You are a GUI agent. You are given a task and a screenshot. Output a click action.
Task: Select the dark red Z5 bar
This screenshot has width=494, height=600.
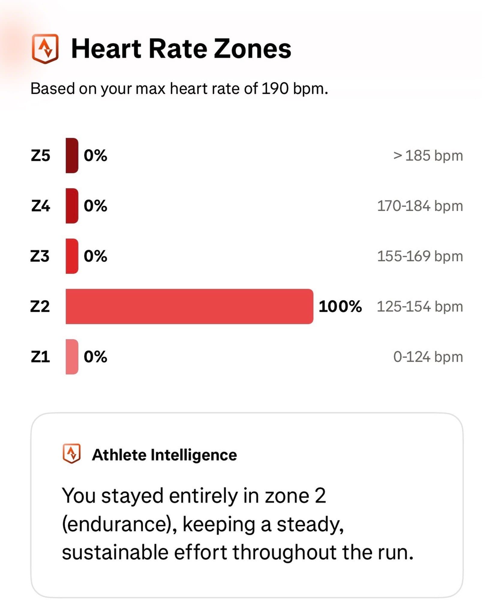(x=72, y=155)
